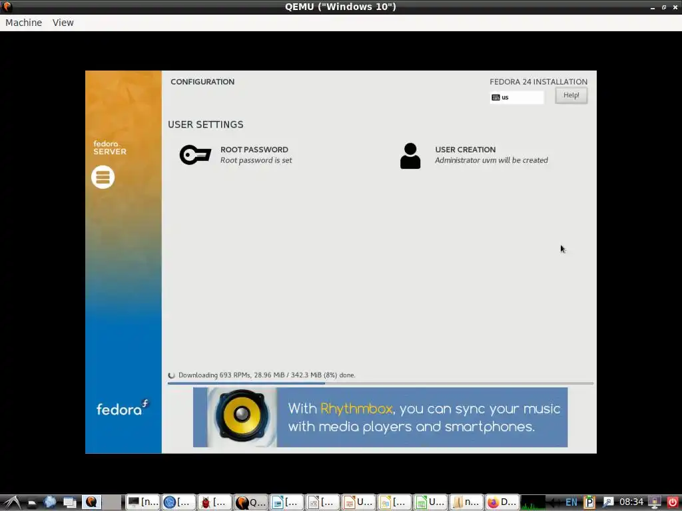Click the CPU usage monitor graph in the tray
Screen dimensions: 682x511
click(x=533, y=502)
